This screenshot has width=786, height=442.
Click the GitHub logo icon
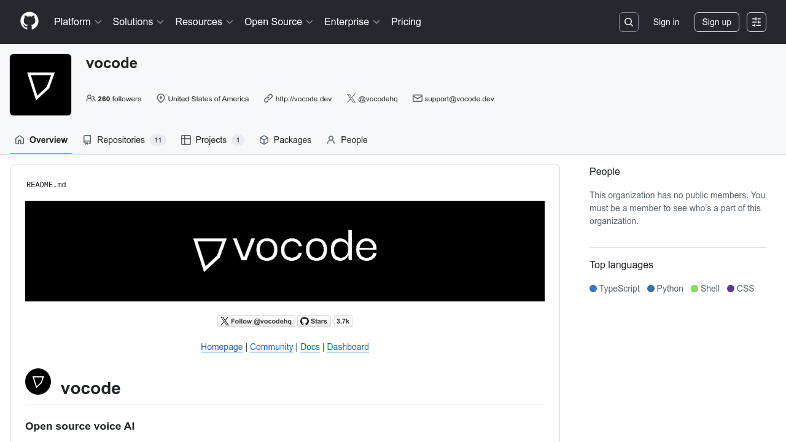pyautogui.click(x=29, y=22)
